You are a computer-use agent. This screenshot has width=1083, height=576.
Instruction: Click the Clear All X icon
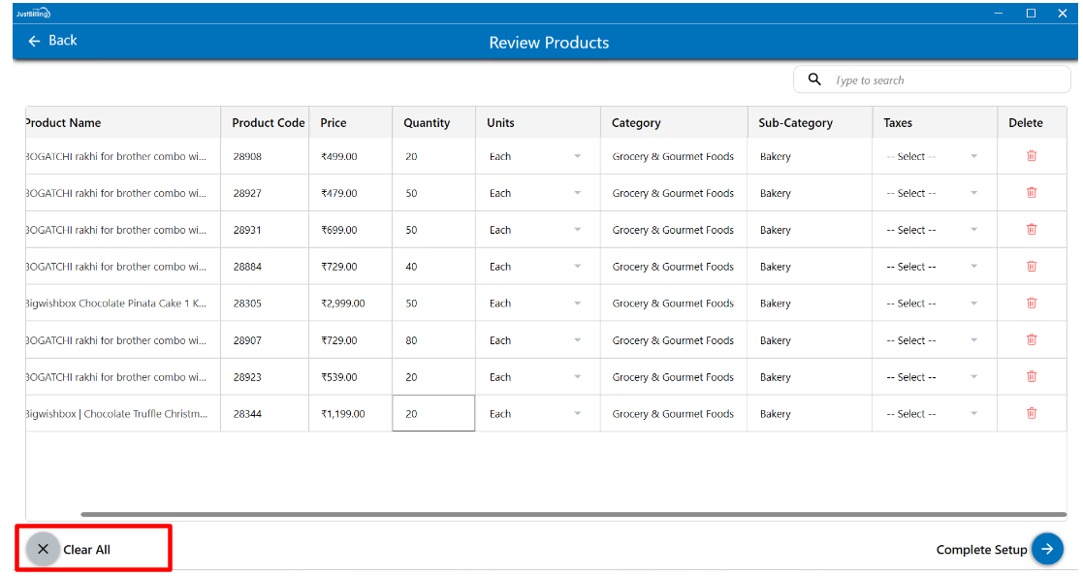pos(43,549)
